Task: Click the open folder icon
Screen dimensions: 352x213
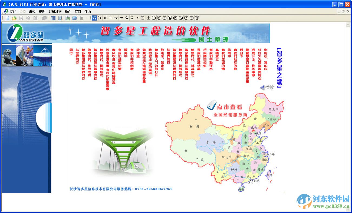Action: (14, 18)
